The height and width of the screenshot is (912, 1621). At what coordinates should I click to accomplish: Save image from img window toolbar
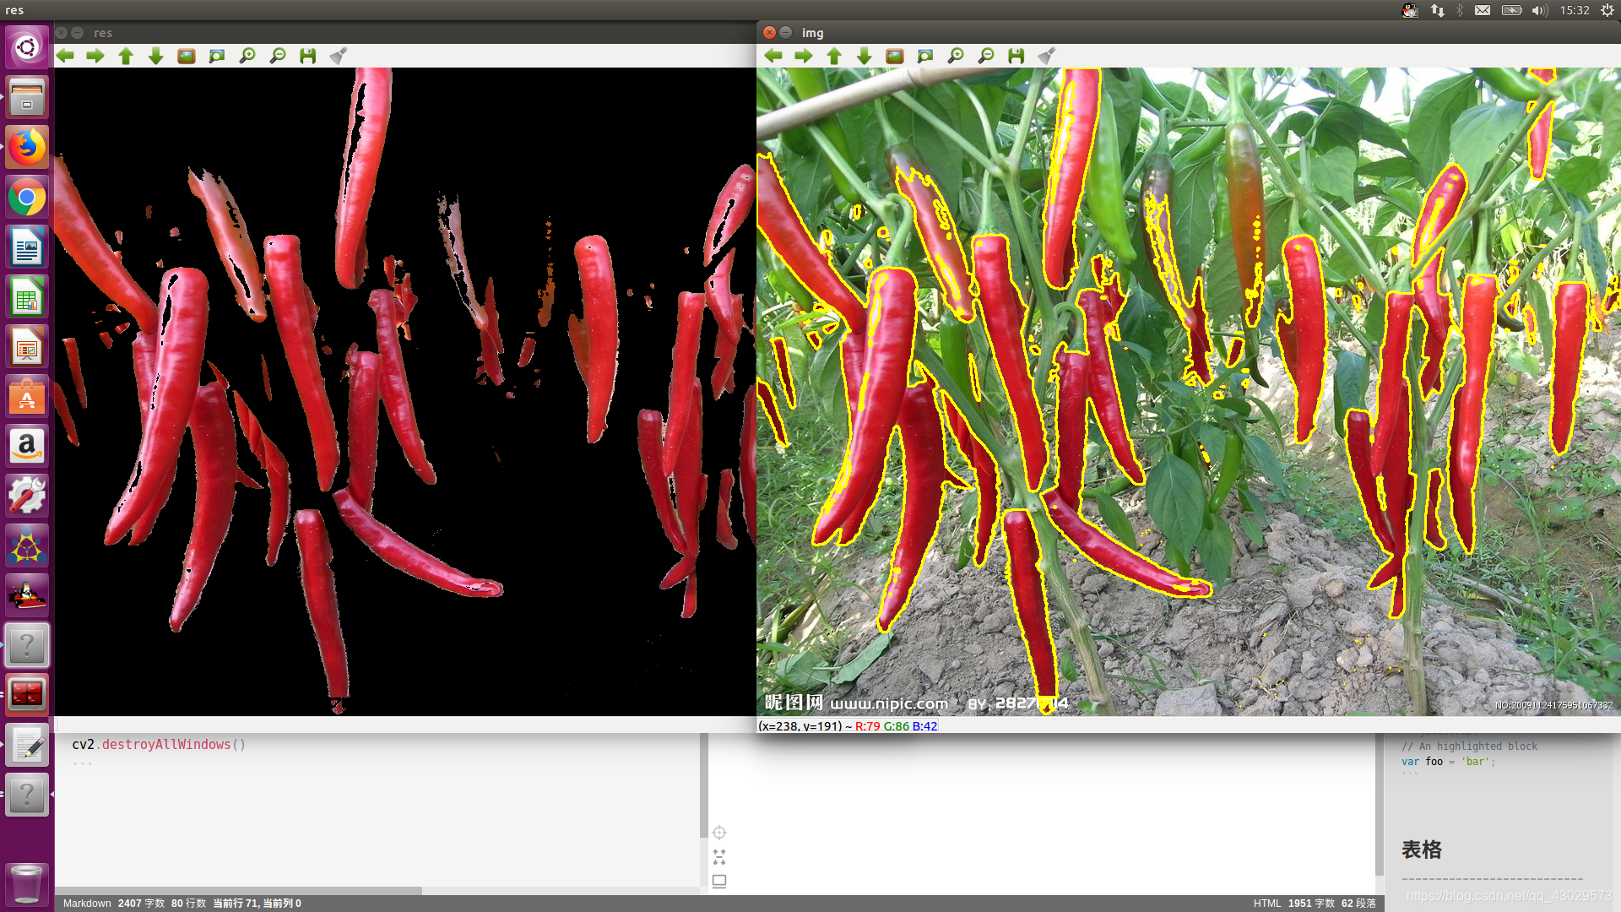pos(1017,56)
